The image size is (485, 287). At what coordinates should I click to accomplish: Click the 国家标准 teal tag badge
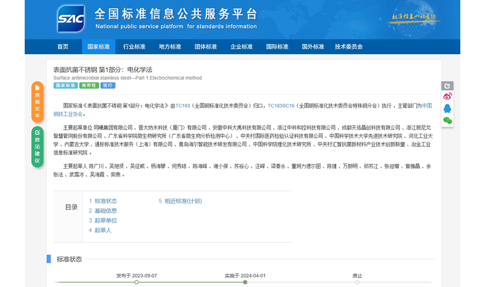[66, 86]
